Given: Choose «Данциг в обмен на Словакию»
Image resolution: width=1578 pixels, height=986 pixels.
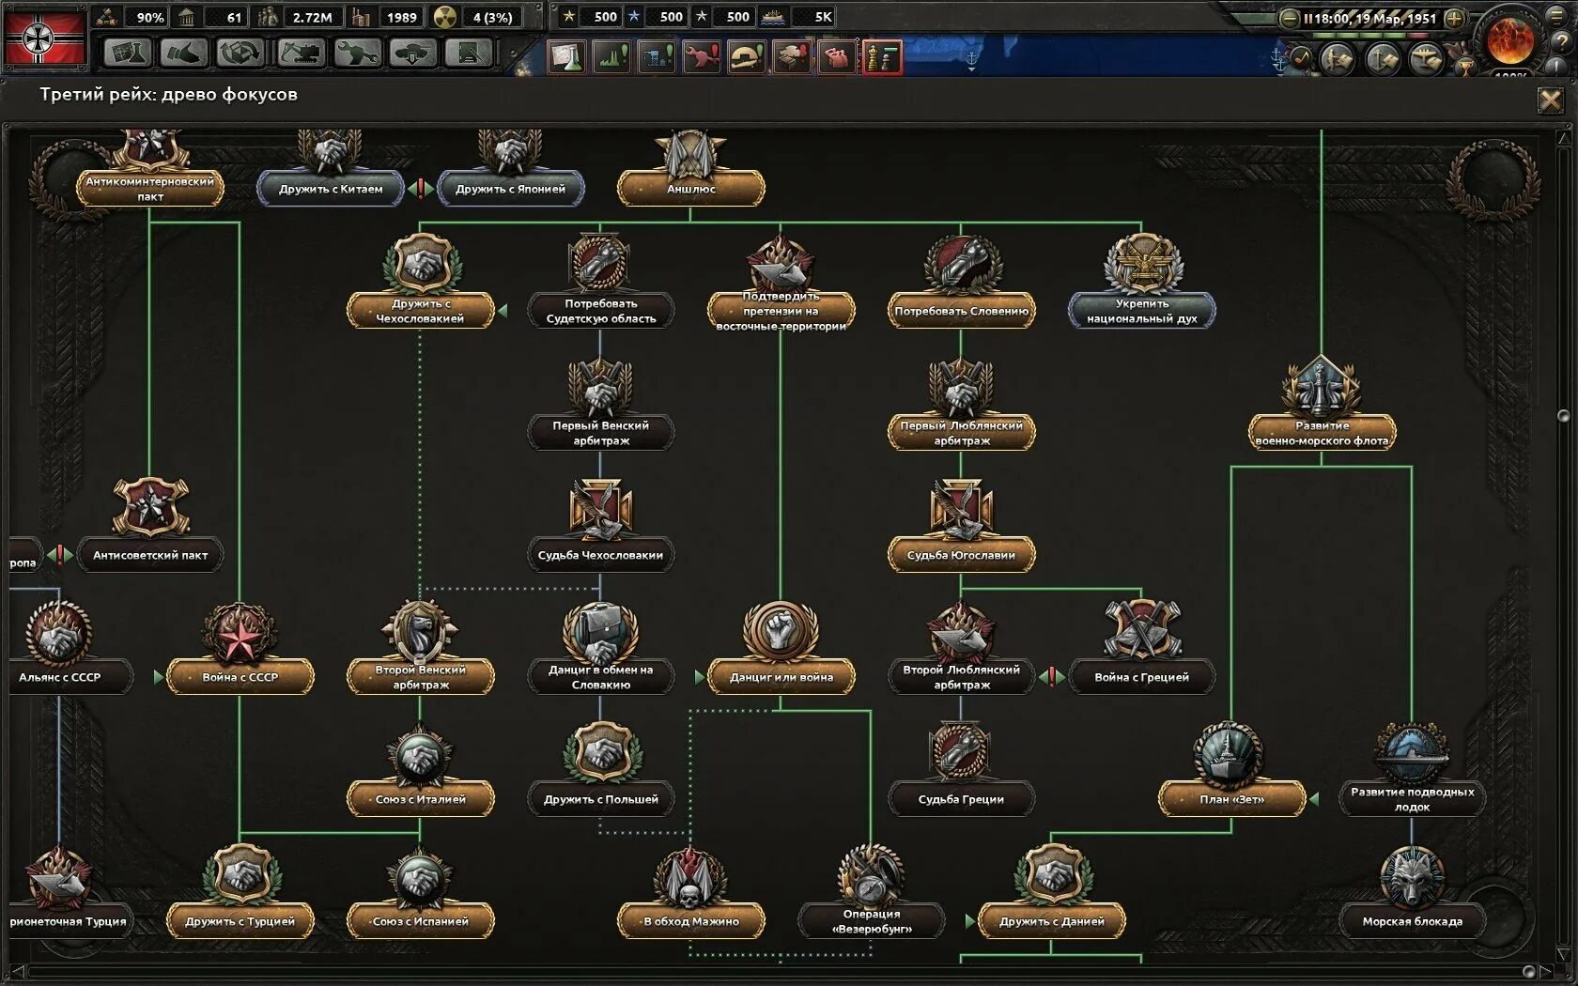Looking at the screenshot, I should 601,677.
